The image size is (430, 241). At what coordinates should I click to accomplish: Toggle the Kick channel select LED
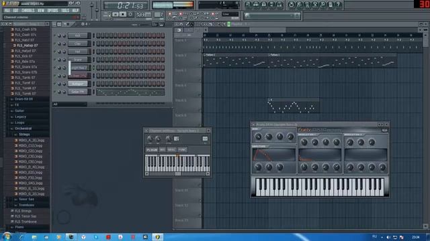tap(93, 35)
